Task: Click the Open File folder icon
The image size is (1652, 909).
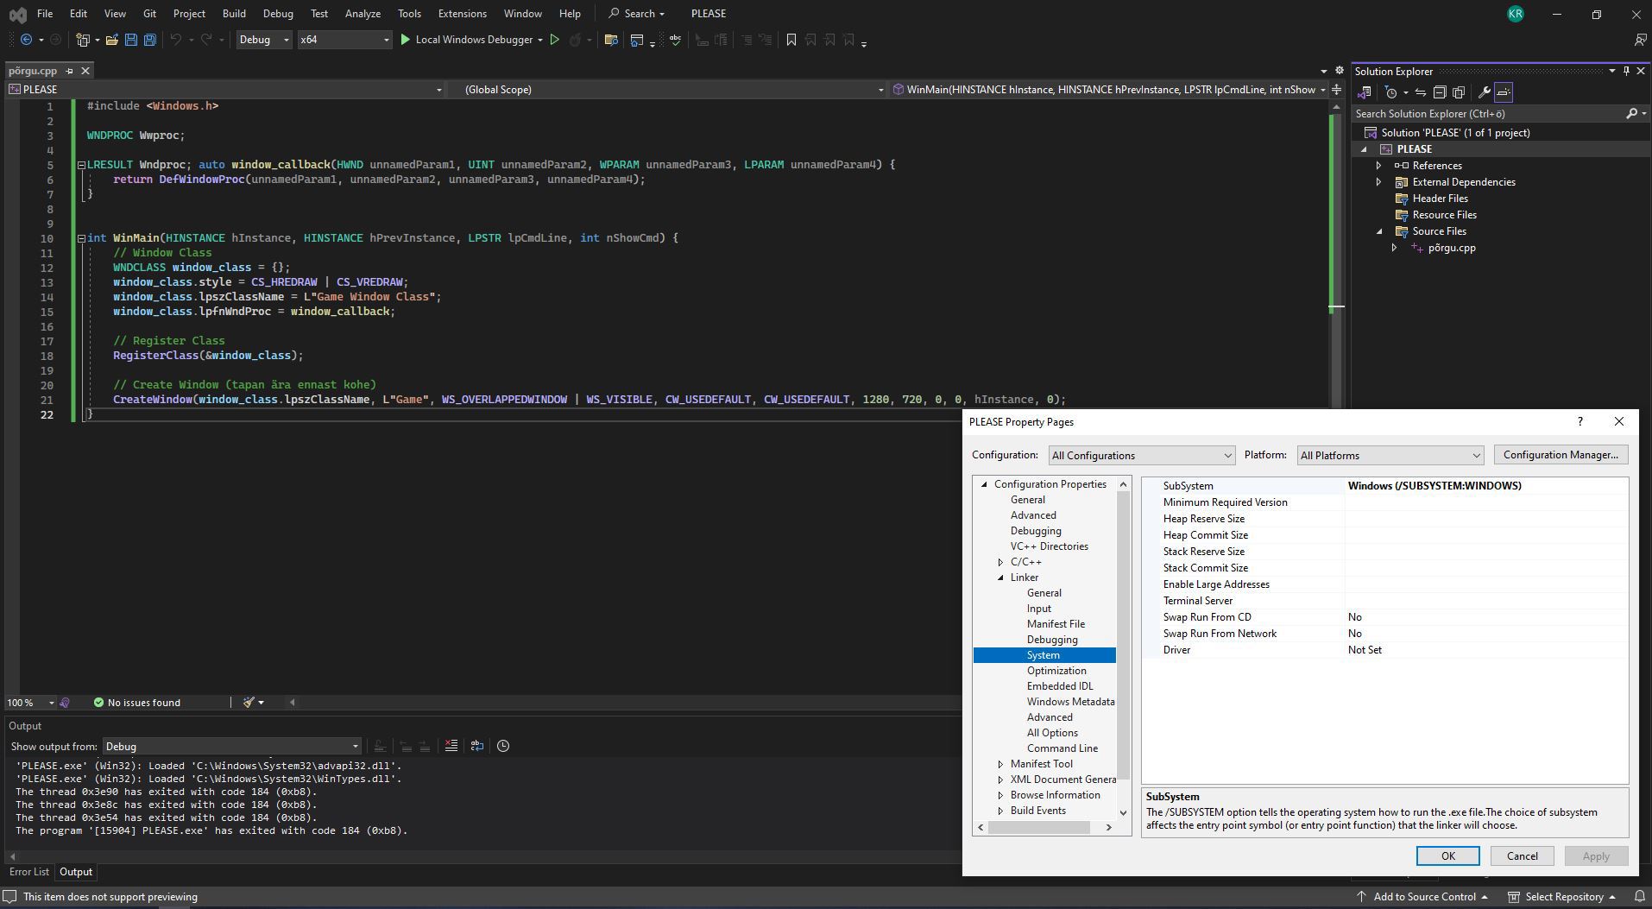Action: pyautogui.click(x=112, y=40)
